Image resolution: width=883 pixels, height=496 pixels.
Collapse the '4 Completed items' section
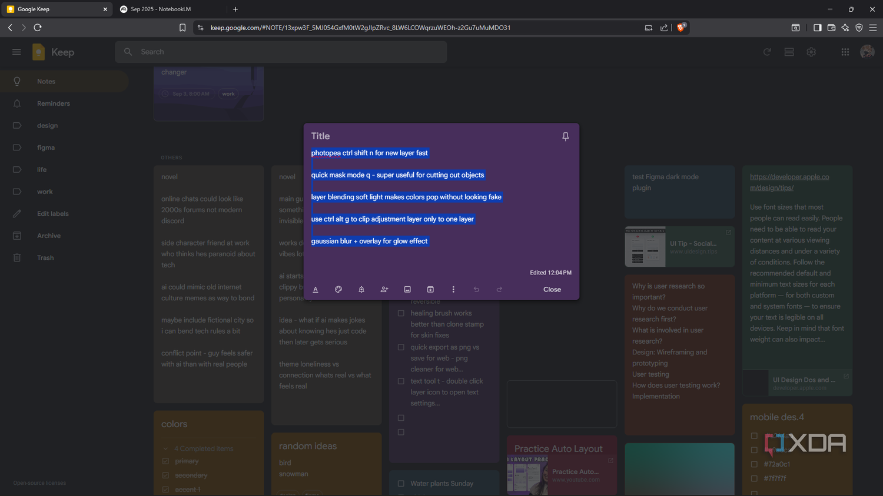pyautogui.click(x=165, y=448)
